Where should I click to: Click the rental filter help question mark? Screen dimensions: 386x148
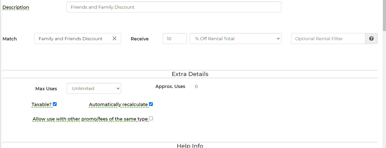tap(371, 39)
